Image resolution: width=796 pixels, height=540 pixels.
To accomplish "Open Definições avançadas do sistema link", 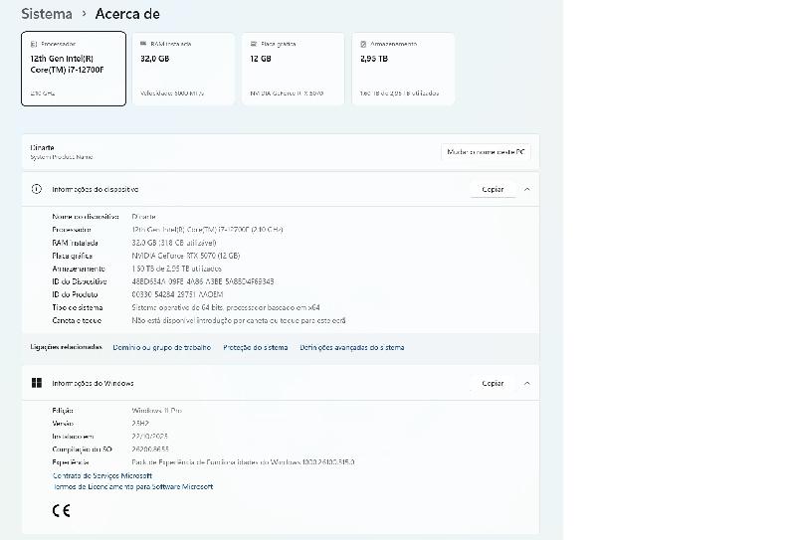I will point(352,348).
